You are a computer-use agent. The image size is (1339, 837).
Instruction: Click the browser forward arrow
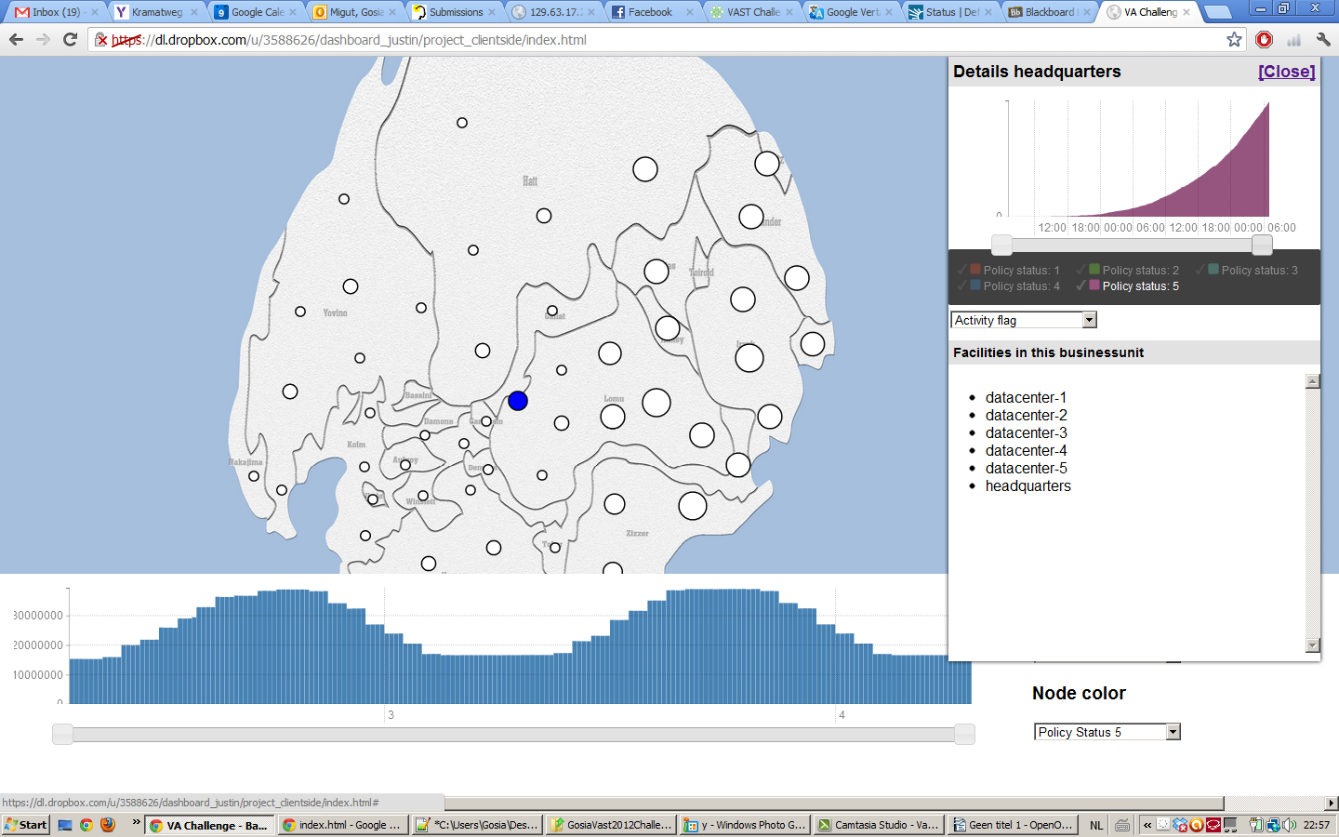tap(43, 39)
